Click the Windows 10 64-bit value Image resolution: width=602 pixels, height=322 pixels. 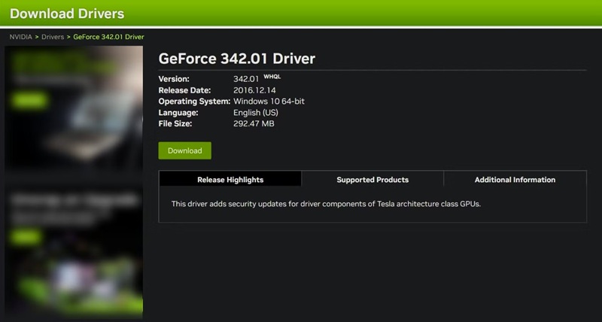(x=269, y=102)
